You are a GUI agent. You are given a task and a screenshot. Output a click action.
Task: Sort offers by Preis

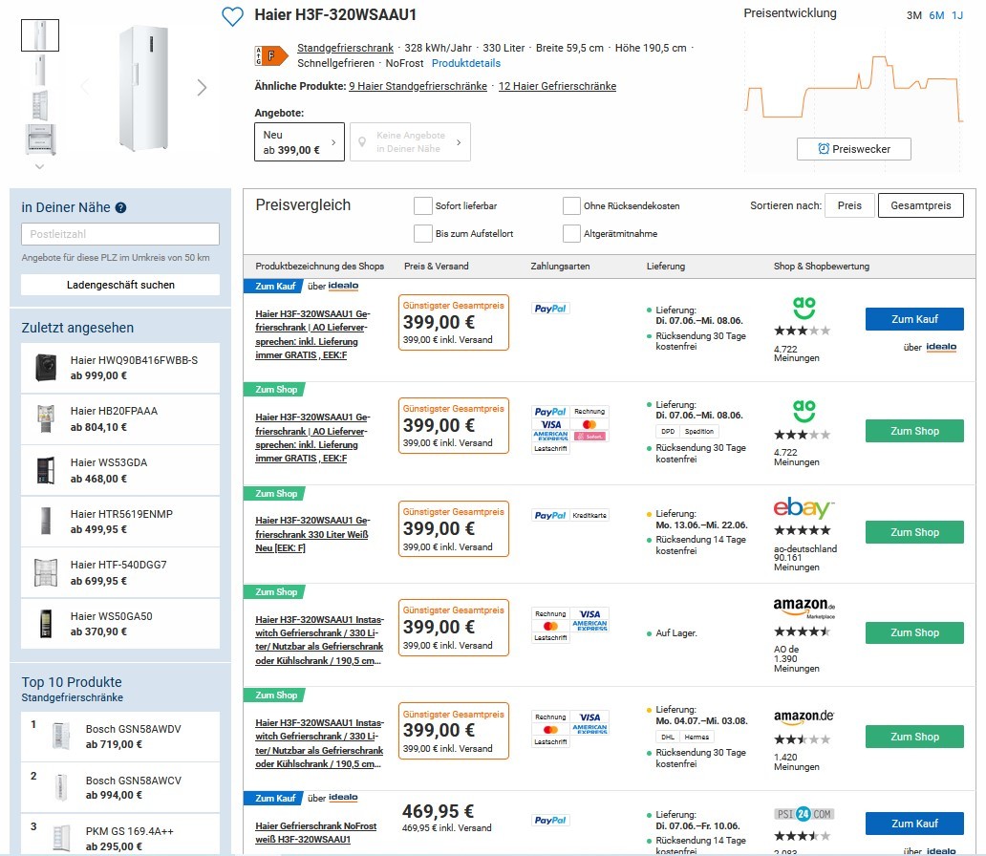(849, 205)
